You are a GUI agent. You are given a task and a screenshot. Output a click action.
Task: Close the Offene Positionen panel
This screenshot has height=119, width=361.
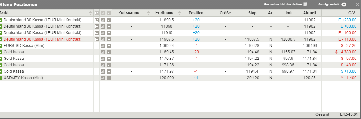[357, 5]
